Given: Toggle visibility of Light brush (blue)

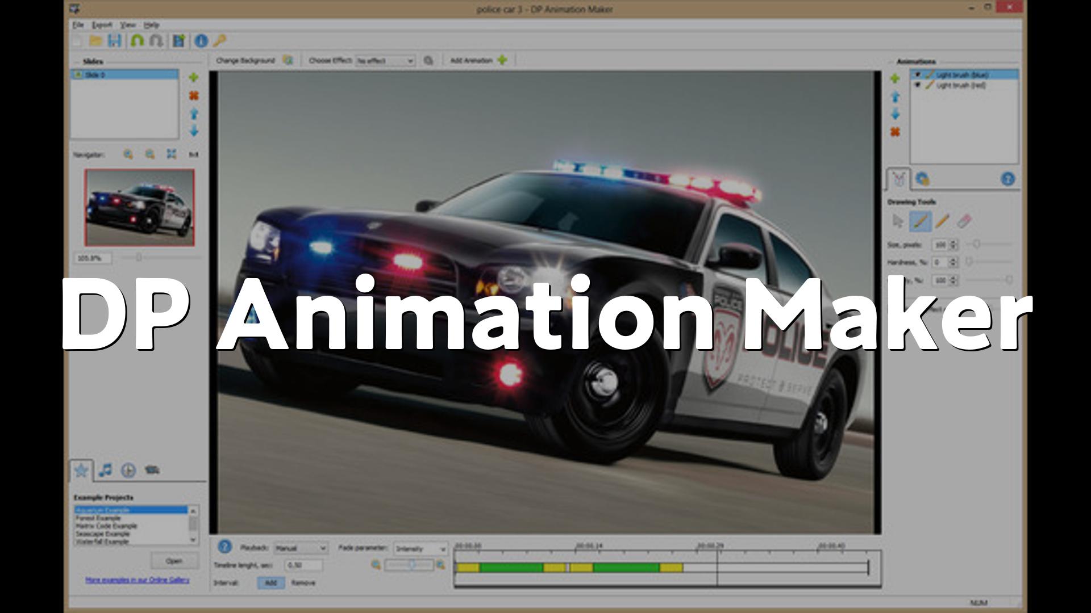Looking at the screenshot, I should 917,75.
